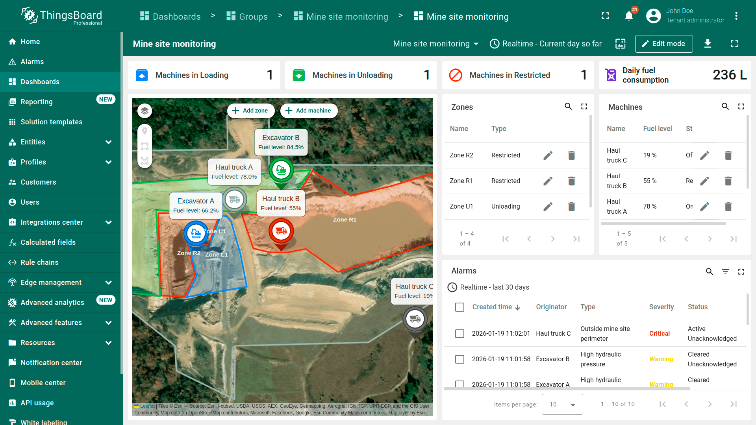Edit Zone R2 with pencil icon

548,155
